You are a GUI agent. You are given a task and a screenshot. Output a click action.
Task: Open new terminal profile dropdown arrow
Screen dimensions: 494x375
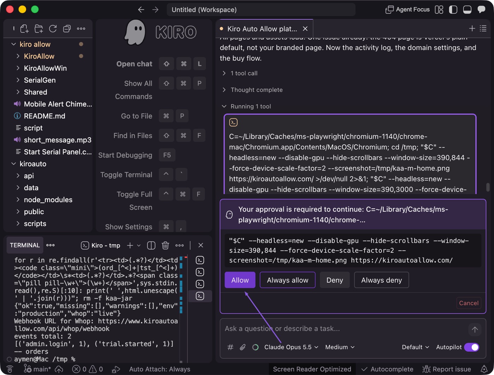click(x=139, y=245)
